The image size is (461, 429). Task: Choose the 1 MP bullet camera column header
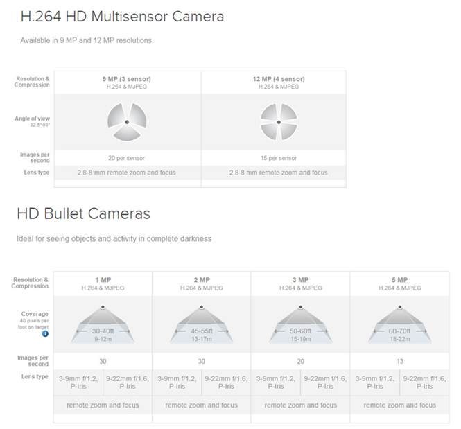[x=103, y=283]
